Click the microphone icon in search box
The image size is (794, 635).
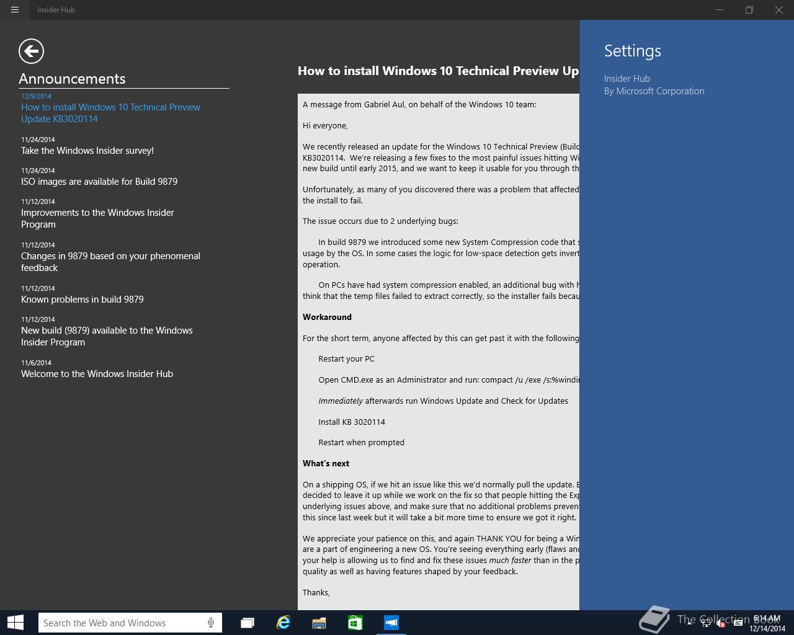pyautogui.click(x=211, y=623)
